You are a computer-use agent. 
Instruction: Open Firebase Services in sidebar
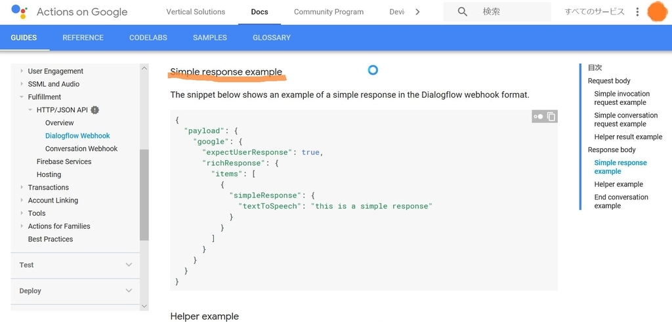(x=64, y=161)
